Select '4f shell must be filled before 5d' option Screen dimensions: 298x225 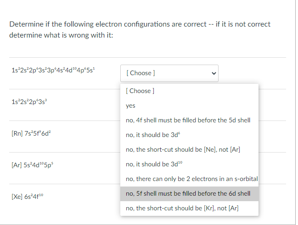coord(187,120)
